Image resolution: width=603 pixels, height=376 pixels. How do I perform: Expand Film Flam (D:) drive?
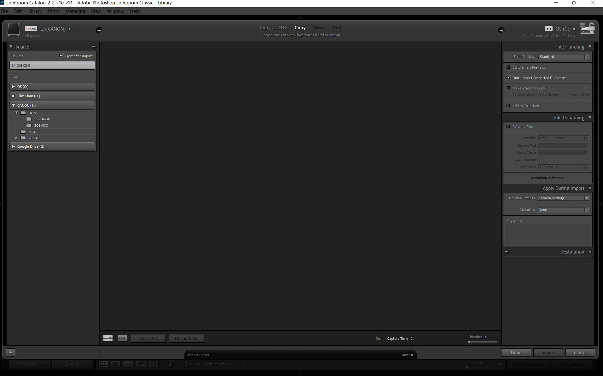click(x=13, y=96)
